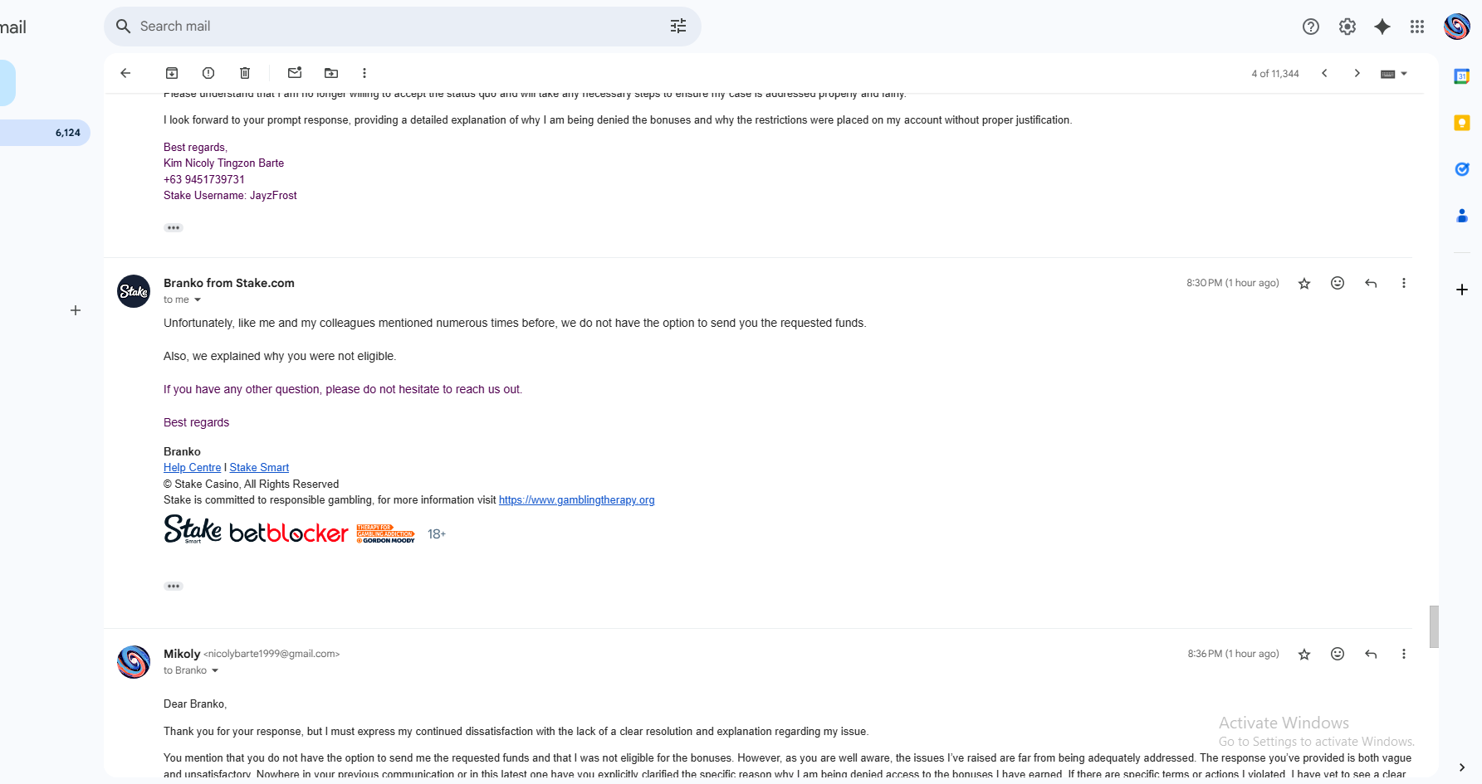Open more options for Mikoly's message

[x=1404, y=654]
